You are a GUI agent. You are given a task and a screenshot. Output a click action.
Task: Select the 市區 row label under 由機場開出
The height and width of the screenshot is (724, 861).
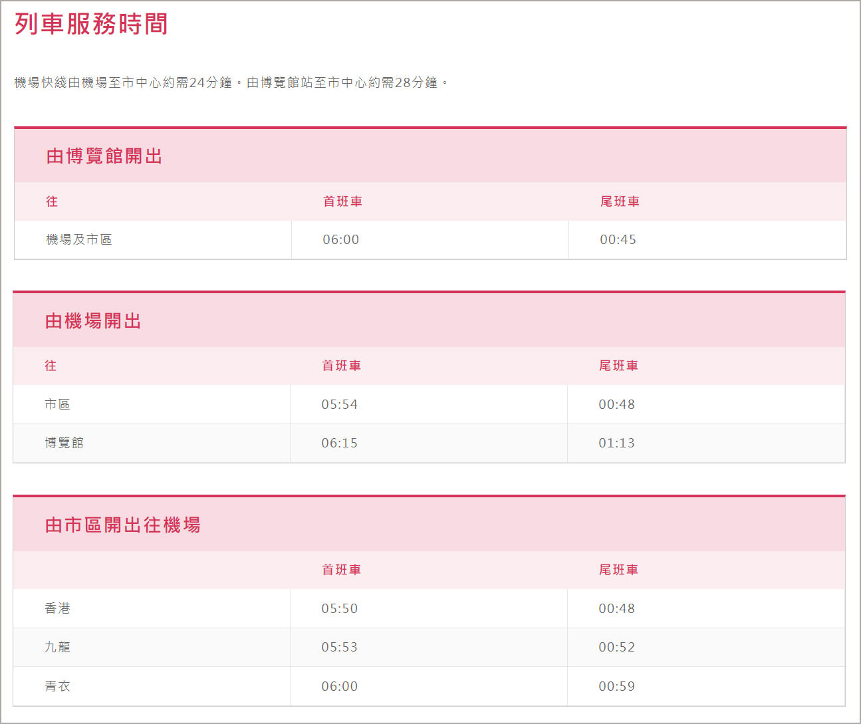click(x=57, y=404)
